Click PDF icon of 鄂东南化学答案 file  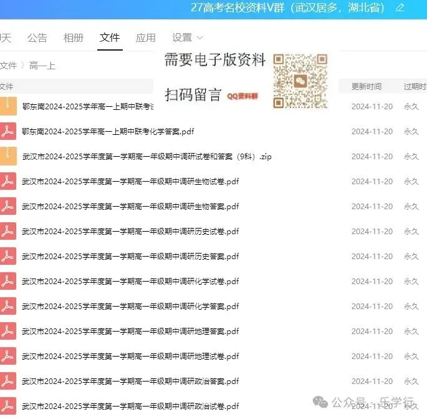(8, 131)
